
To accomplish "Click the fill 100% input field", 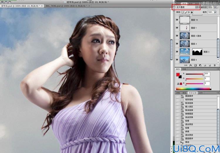I will point(211,12).
